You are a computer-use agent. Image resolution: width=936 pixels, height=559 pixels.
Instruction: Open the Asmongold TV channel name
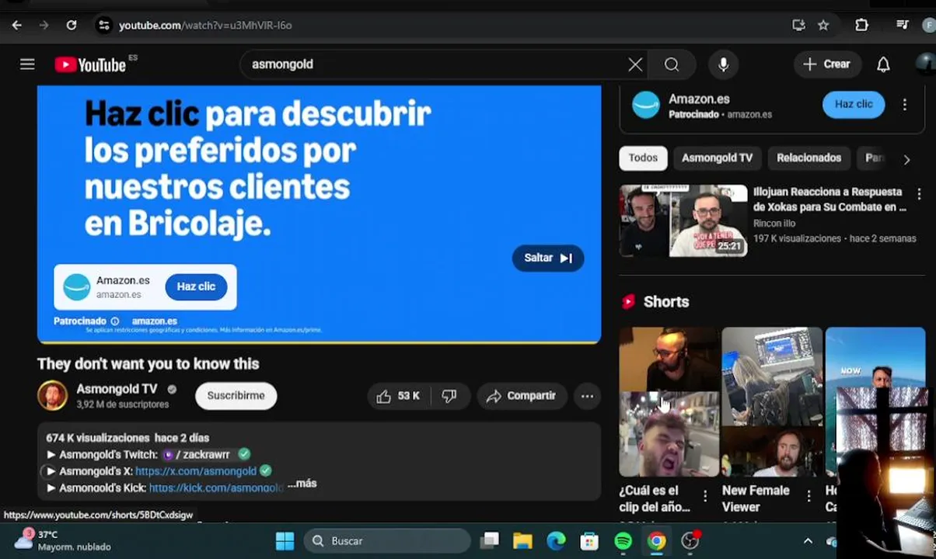[117, 389]
